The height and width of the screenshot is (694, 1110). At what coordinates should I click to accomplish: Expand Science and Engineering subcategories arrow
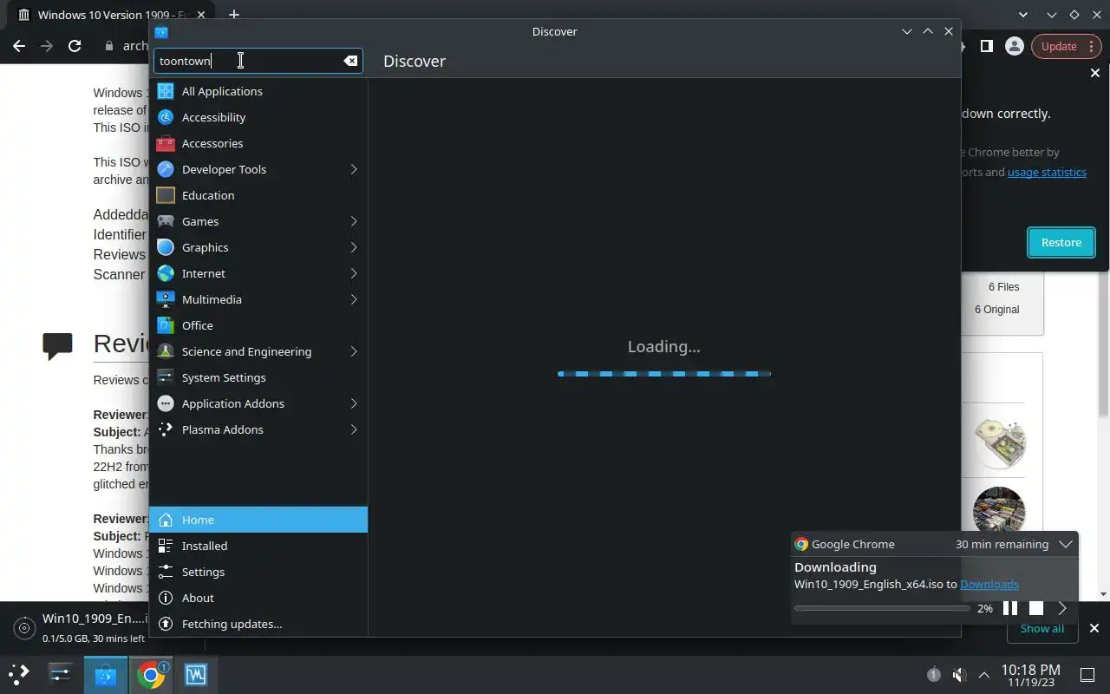pyautogui.click(x=354, y=351)
